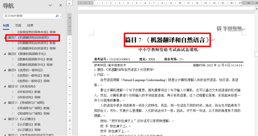Go to 篇目7《机器翻译和自然语言》heading
258x136 pixels.
[28, 37]
